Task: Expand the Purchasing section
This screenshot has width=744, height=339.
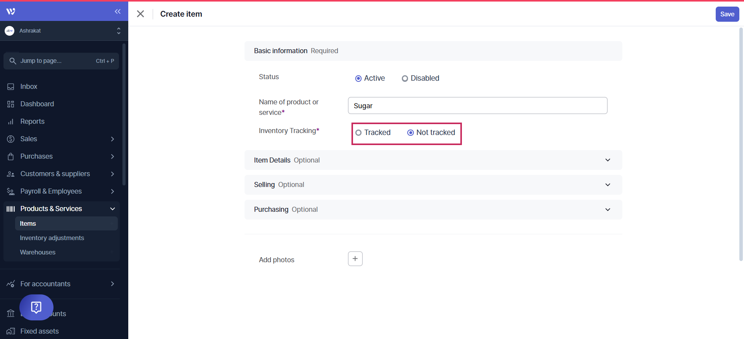Action: 607,209
